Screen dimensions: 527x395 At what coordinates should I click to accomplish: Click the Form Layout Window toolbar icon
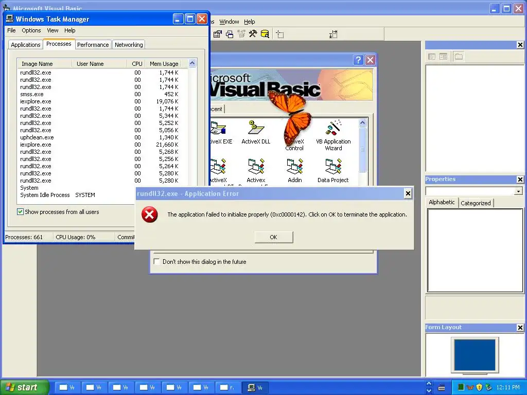230,34
